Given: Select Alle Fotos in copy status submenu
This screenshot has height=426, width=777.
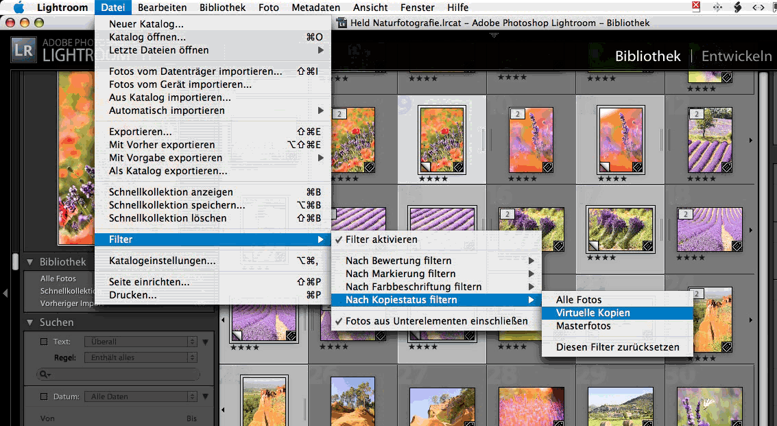Looking at the screenshot, I should 617,300.
